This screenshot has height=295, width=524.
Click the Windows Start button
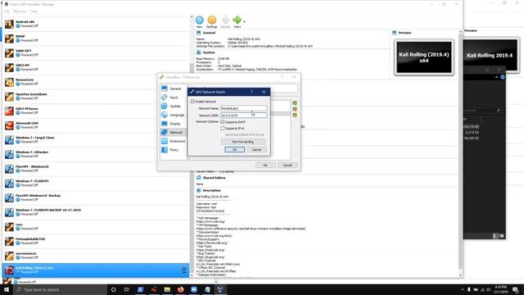tap(7, 289)
